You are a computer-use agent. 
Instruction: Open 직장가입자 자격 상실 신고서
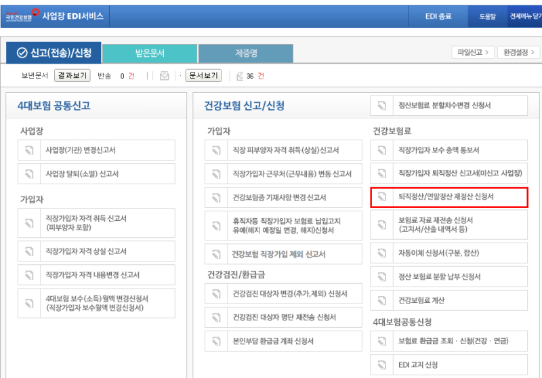click(96, 251)
